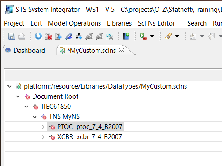This screenshot has width=222, height=166.
Task: Switch to the Dashboard tab
Action: [x=29, y=51]
